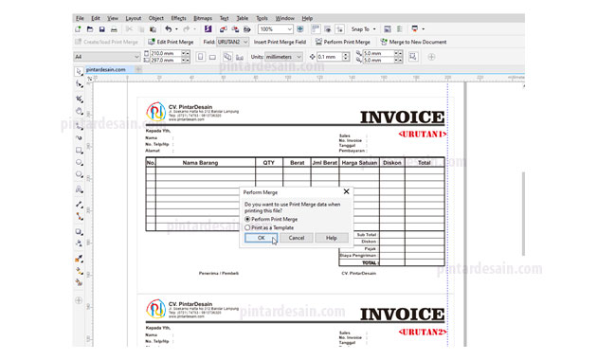Toggle Show Guidelines icon
The height and width of the screenshot is (360, 597).
[x=340, y=29]
